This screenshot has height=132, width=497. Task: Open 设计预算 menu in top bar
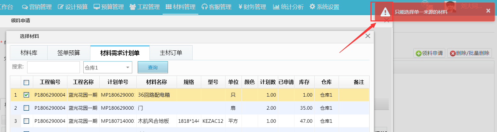coord(73,7)
